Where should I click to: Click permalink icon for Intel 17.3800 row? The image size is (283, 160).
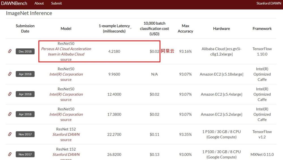click(x=10, y=114)
